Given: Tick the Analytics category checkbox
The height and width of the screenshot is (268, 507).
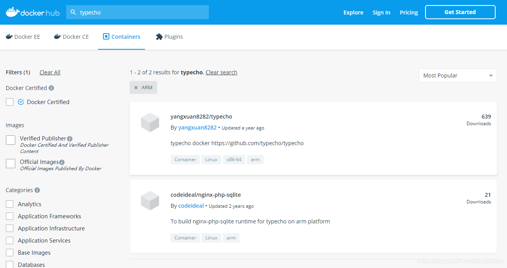Looking at the screenshot, I should click(x=10, y=204).
